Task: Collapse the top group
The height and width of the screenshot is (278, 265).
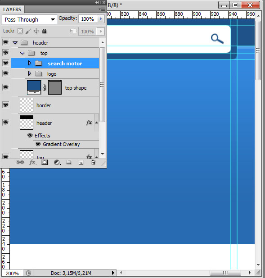Action: (22, 53)
